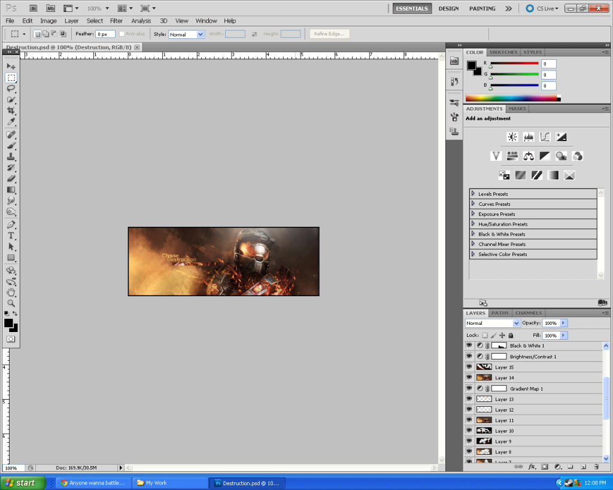Click the color spectrum ramp bar
613x490 pixels.
(512, 98)
